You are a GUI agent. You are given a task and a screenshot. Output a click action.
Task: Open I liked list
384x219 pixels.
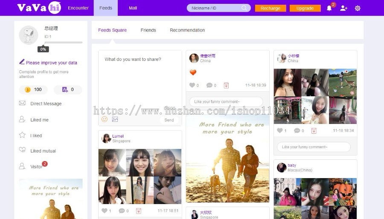[x=36, y=135]
